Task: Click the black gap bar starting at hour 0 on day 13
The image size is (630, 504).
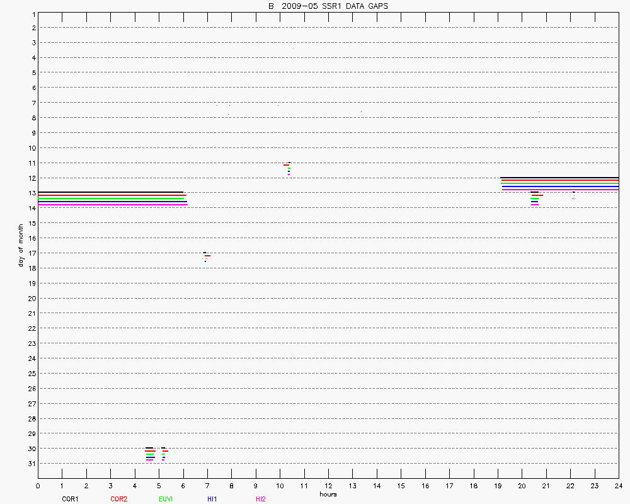Action: [110, 192]
